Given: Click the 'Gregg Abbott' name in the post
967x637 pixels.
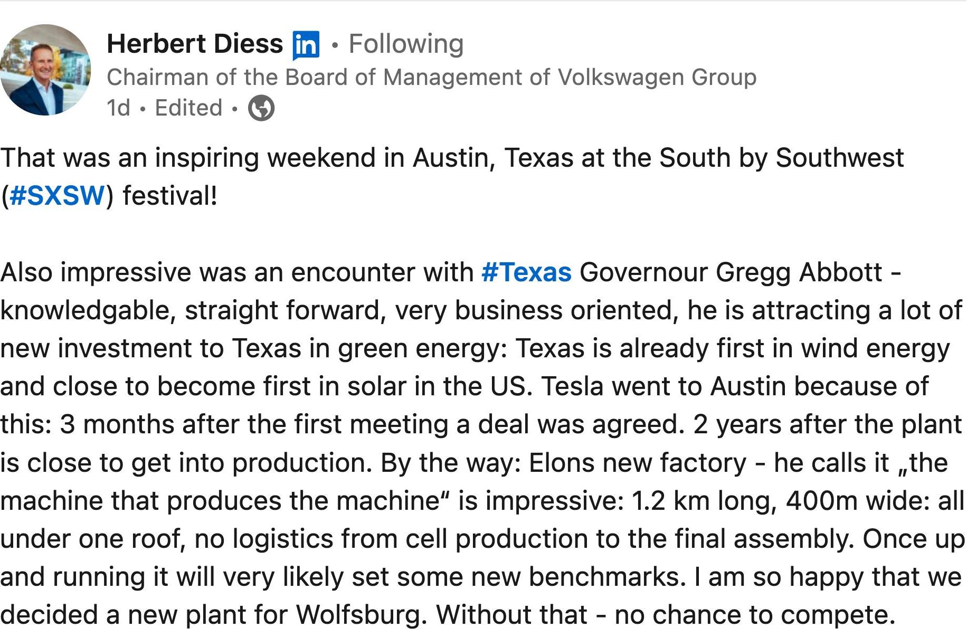Looking at the screenshot, I should (799, 272).
